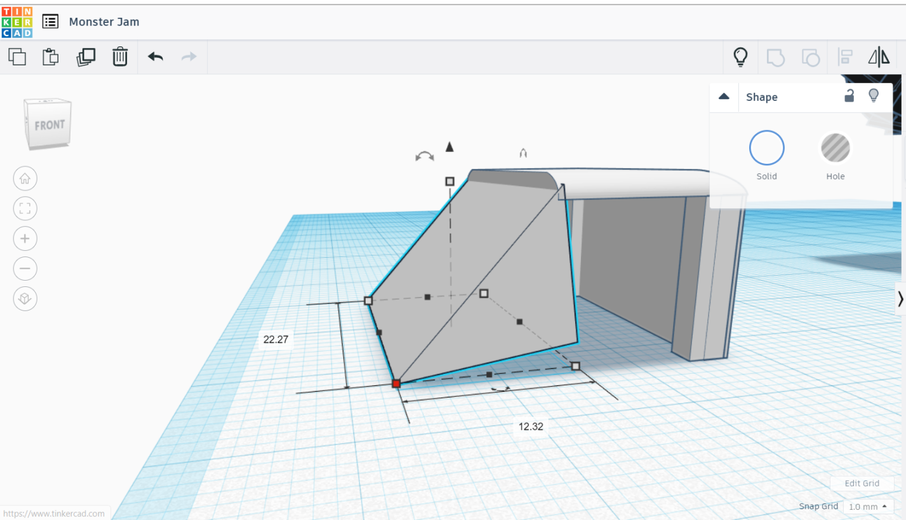Click the Edit Grid button

(862, 483)
